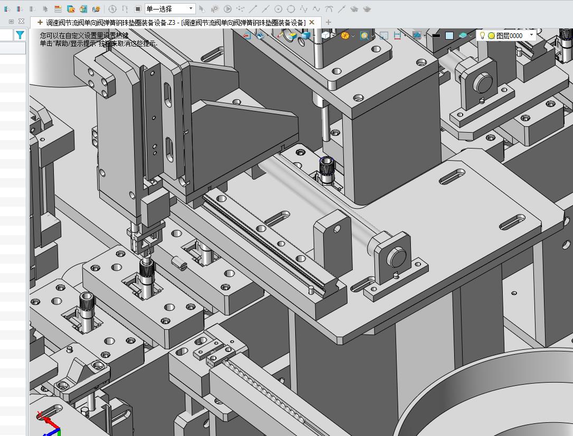Click the orange sphere render icon
Screen dimensions: 573x436
coord(345,35)
